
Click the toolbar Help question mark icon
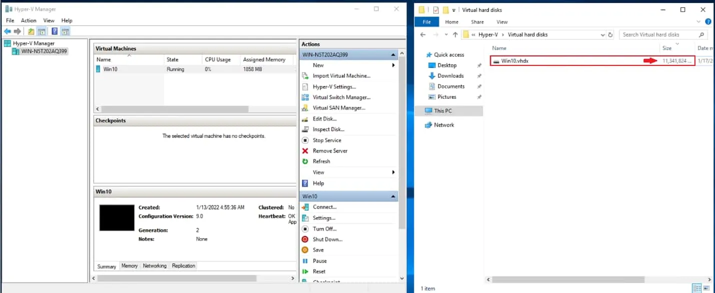click(x=55, y=31)
